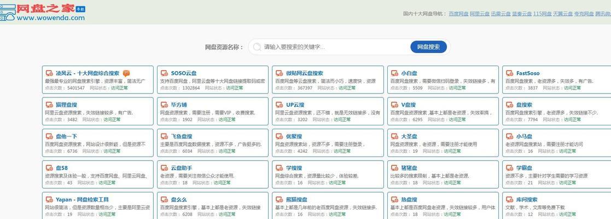Open the 小白盘 title link
This screenshot has width=611, height=219.
[x=409, y=73]
